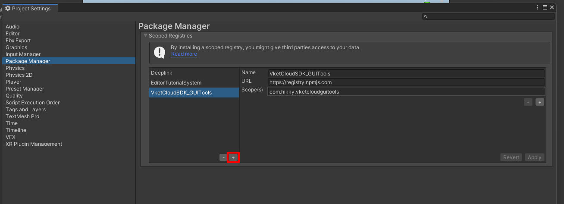Add a new scope with plus button
This screenshot has height=204, width=564.
point(539,102)
